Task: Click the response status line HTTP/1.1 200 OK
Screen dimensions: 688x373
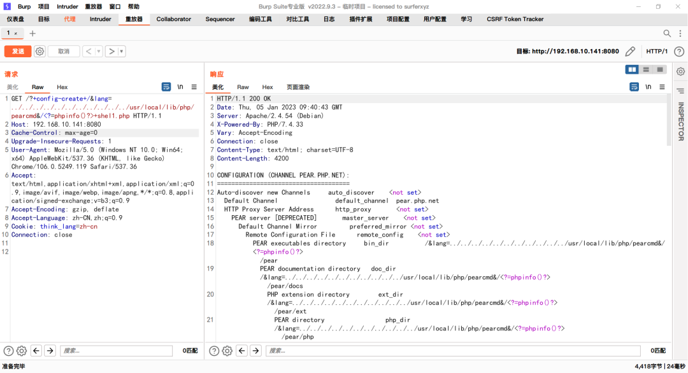Action: [243, 99]
